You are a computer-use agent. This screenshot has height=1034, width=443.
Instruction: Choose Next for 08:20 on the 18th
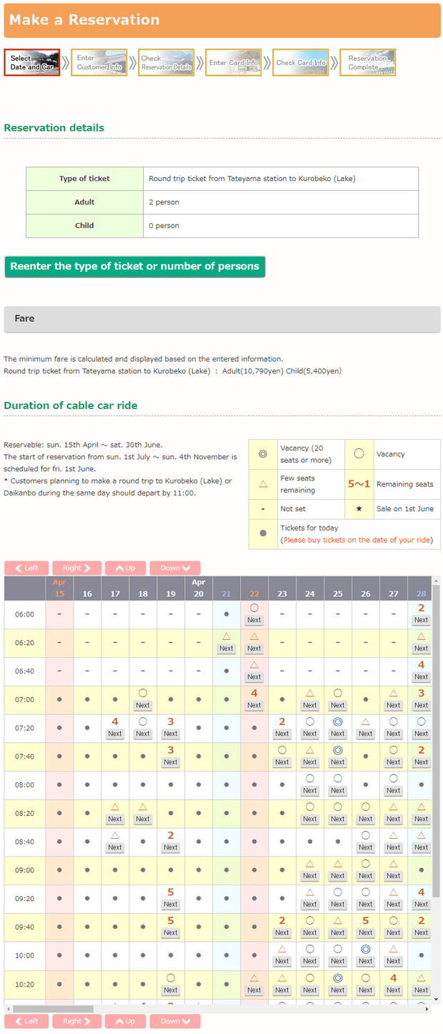pyautogui.click(x=143, y=819)
